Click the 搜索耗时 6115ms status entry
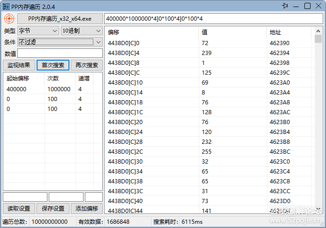The width and height of the screenshot is (326, 228). pos(178,222)
